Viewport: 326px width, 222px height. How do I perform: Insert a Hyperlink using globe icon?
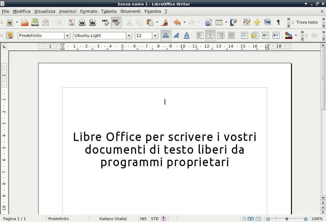click(208, 22)
